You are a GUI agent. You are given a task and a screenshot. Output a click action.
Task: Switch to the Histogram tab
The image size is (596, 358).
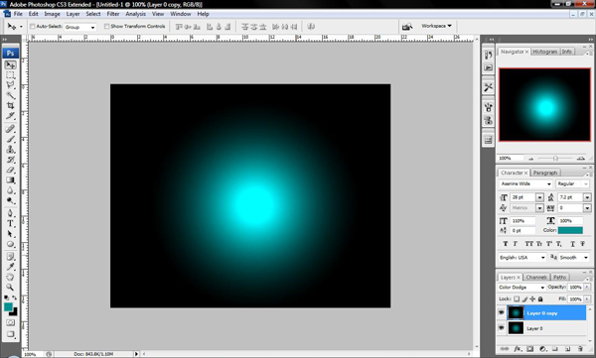pyautogui.click(x=544, y=52)
